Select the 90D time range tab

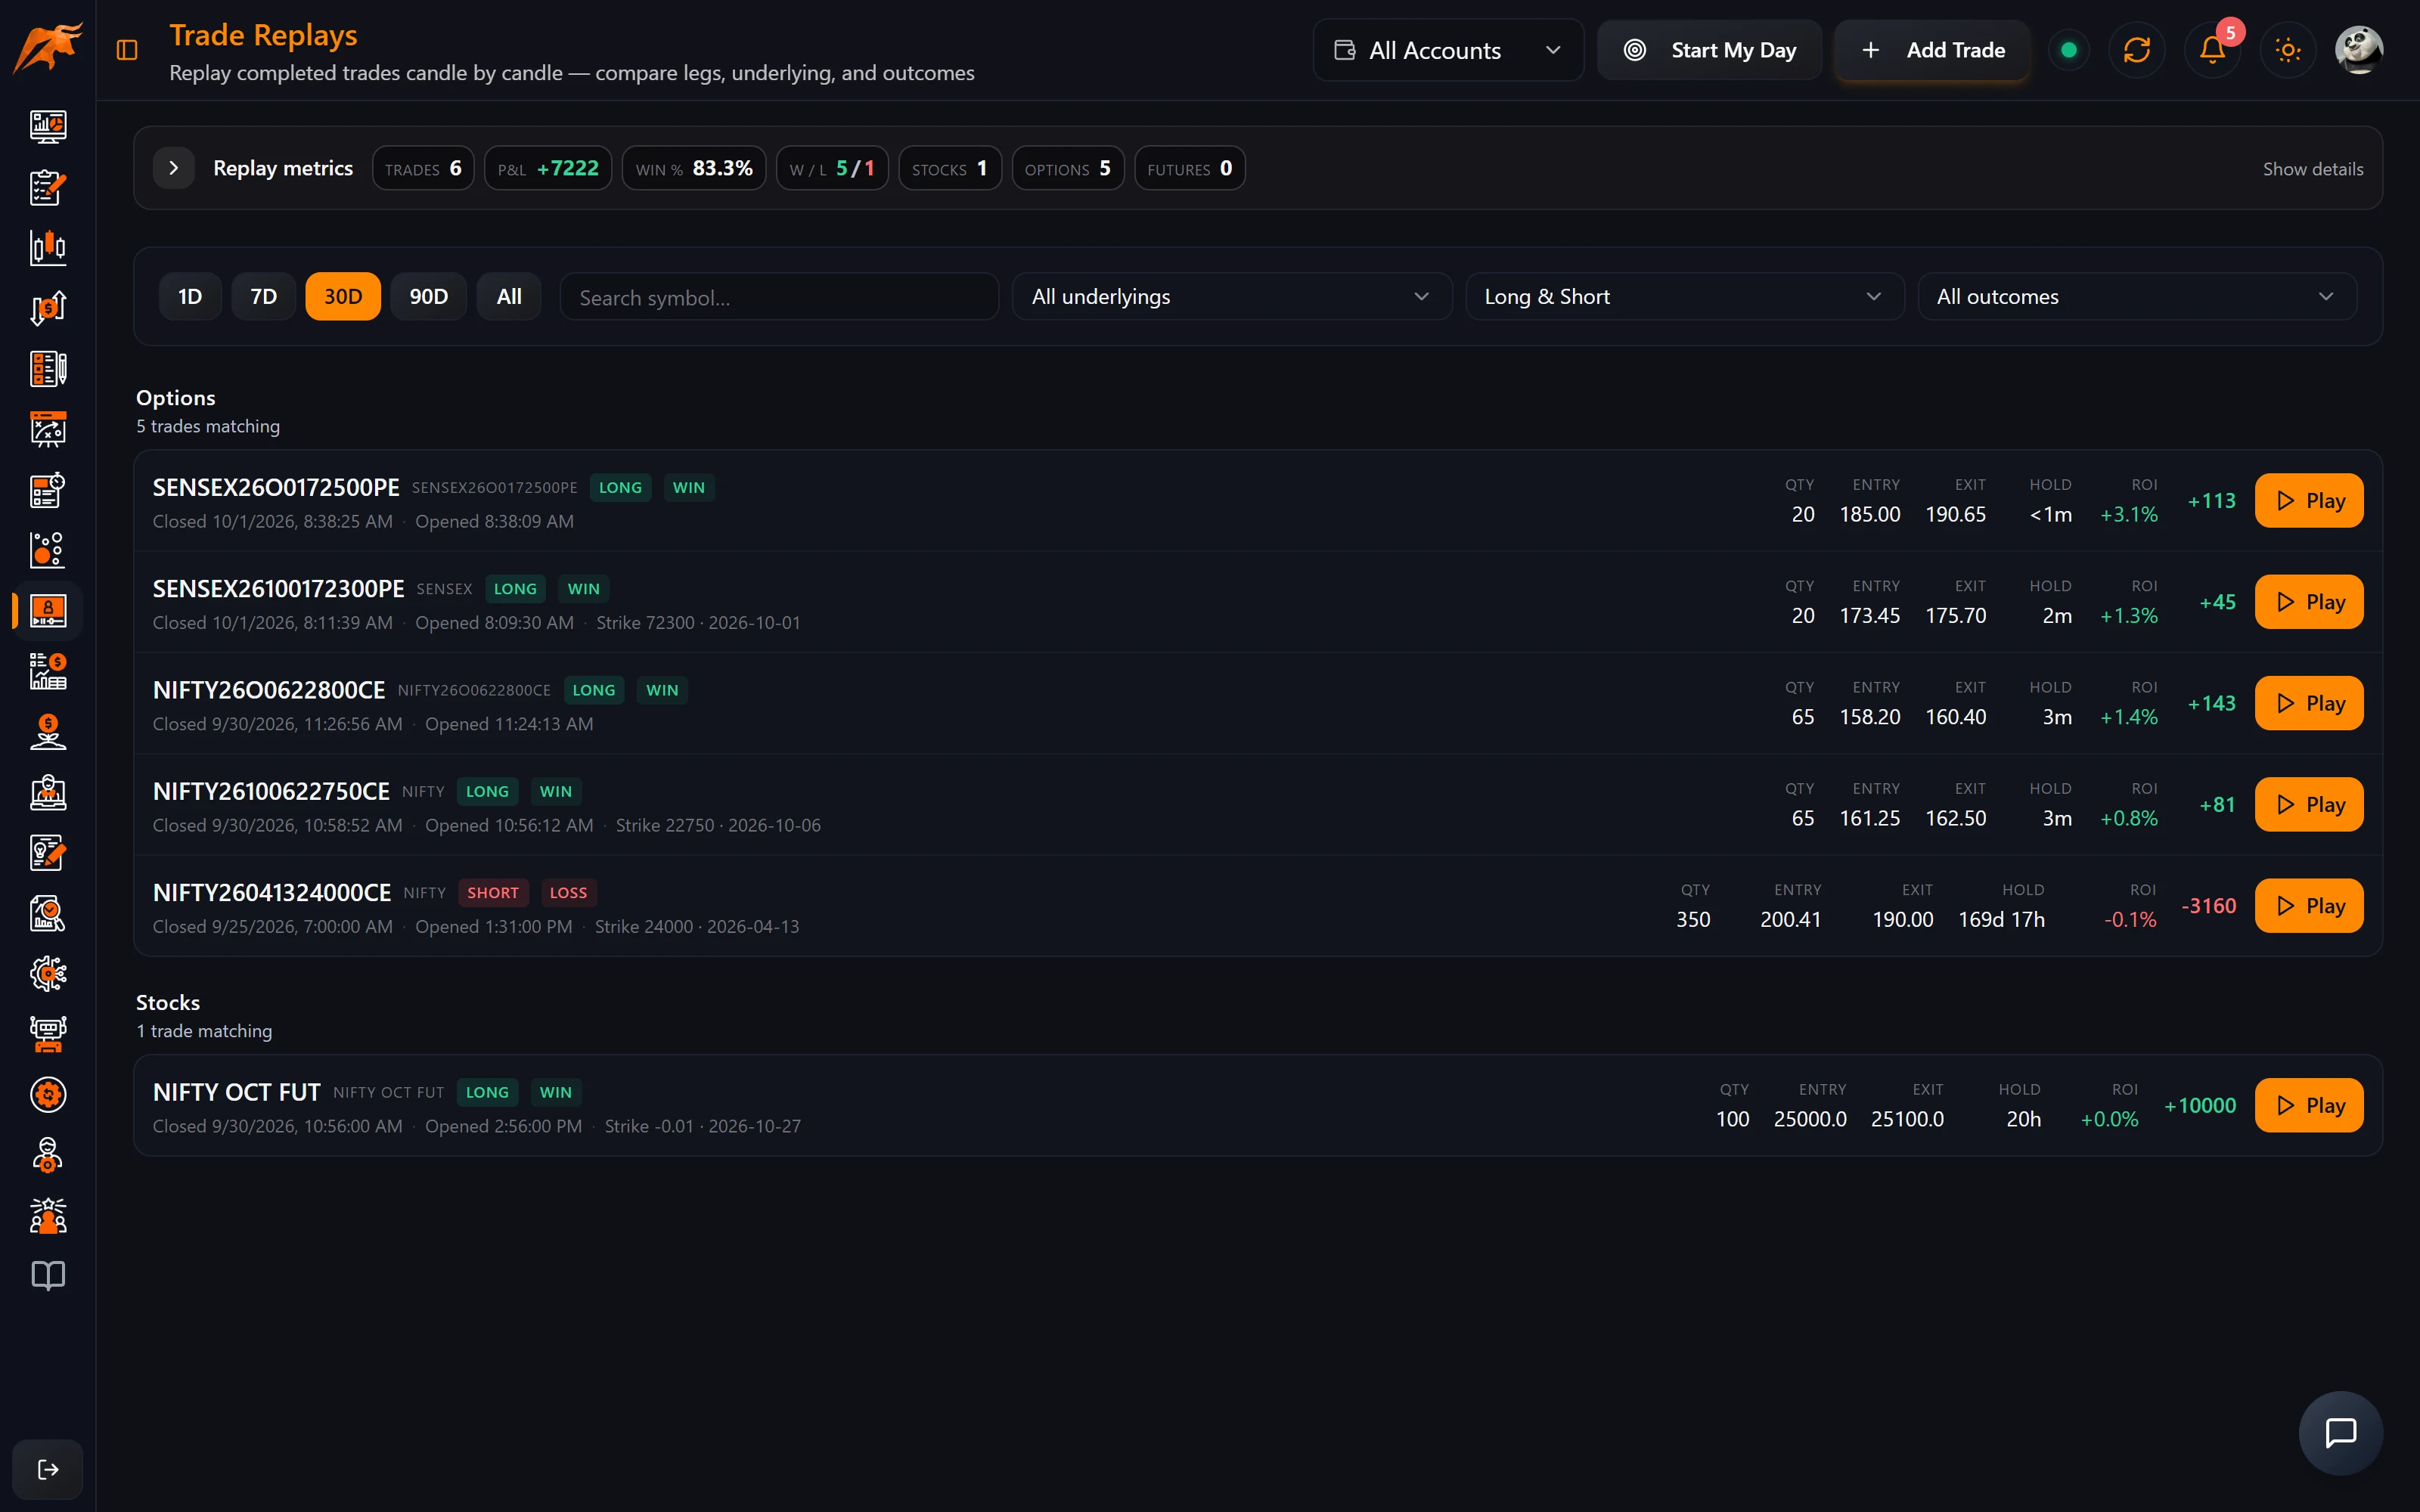(x=429, y=296)
